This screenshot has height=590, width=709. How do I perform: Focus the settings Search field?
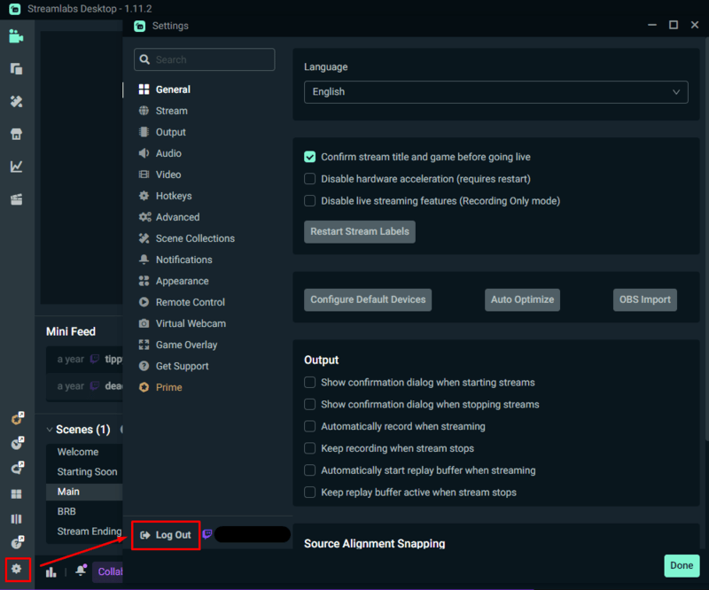click(205, 59)
